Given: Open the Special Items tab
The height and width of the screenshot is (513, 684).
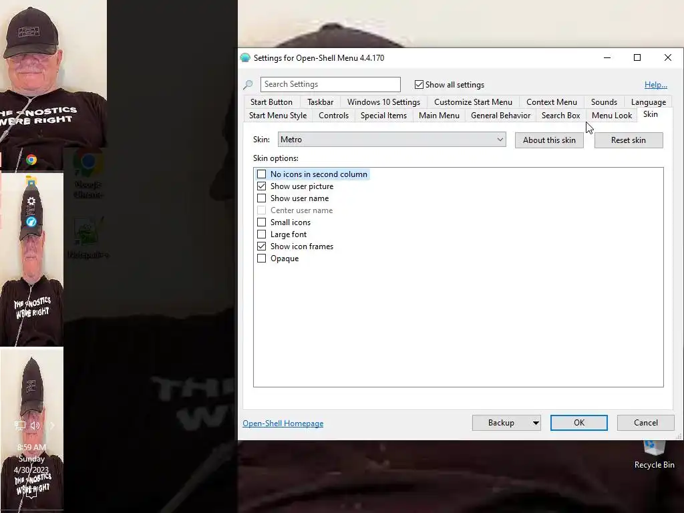Looking at the screenshot, I should click(383, 116).
